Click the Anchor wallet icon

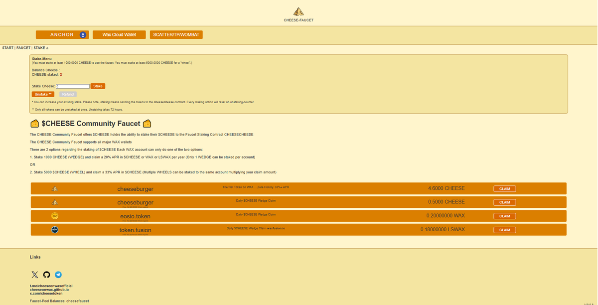pyautogui.click(x=83, y=35)
